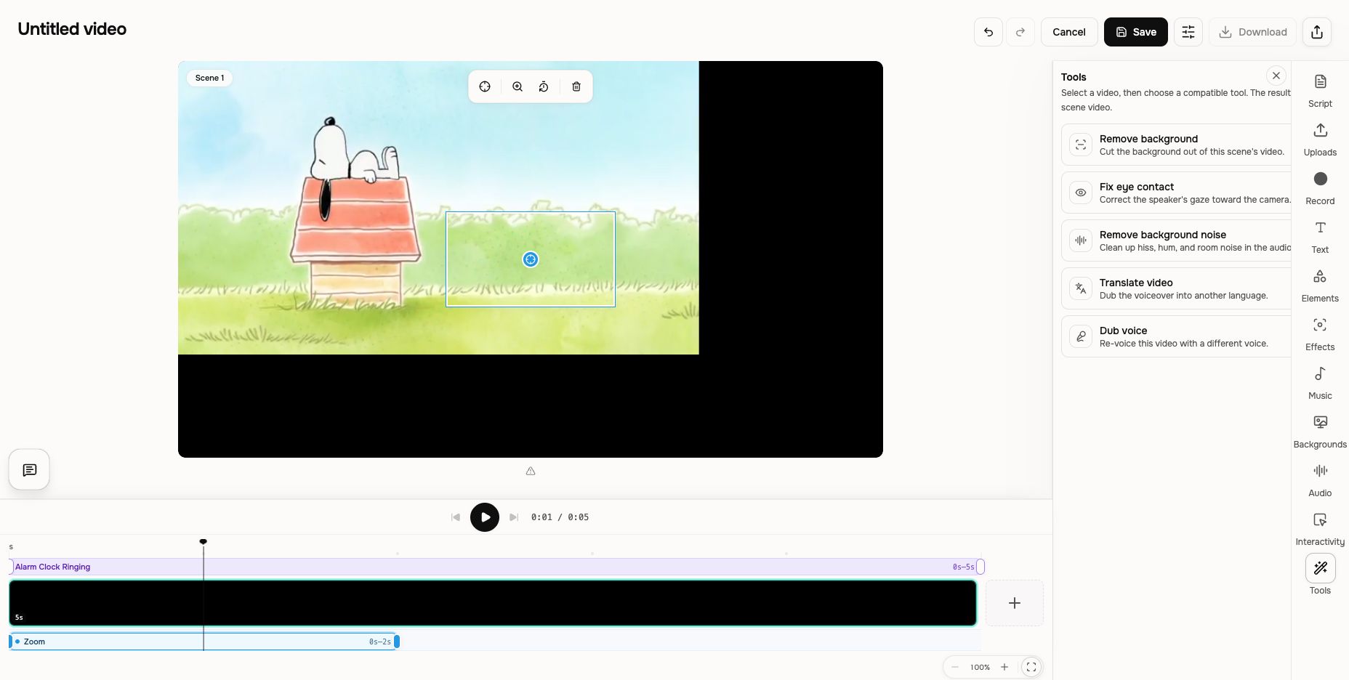1349x680 pixels.
Task: Open the Backgrounds sidebar panel
Action: (1320, 432)
